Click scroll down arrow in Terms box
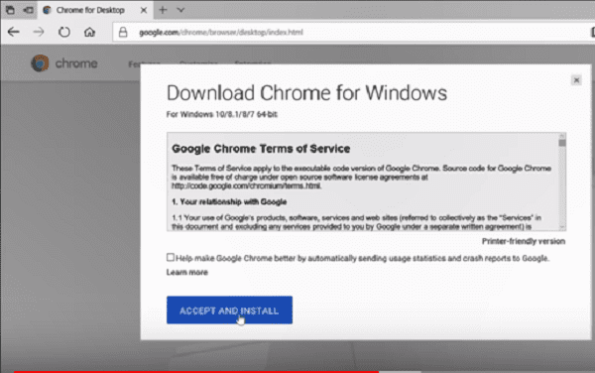 click(x=562, y=226)
